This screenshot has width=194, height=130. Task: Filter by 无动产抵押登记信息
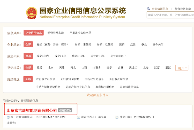pyautogui.click(x=78, y=87)
